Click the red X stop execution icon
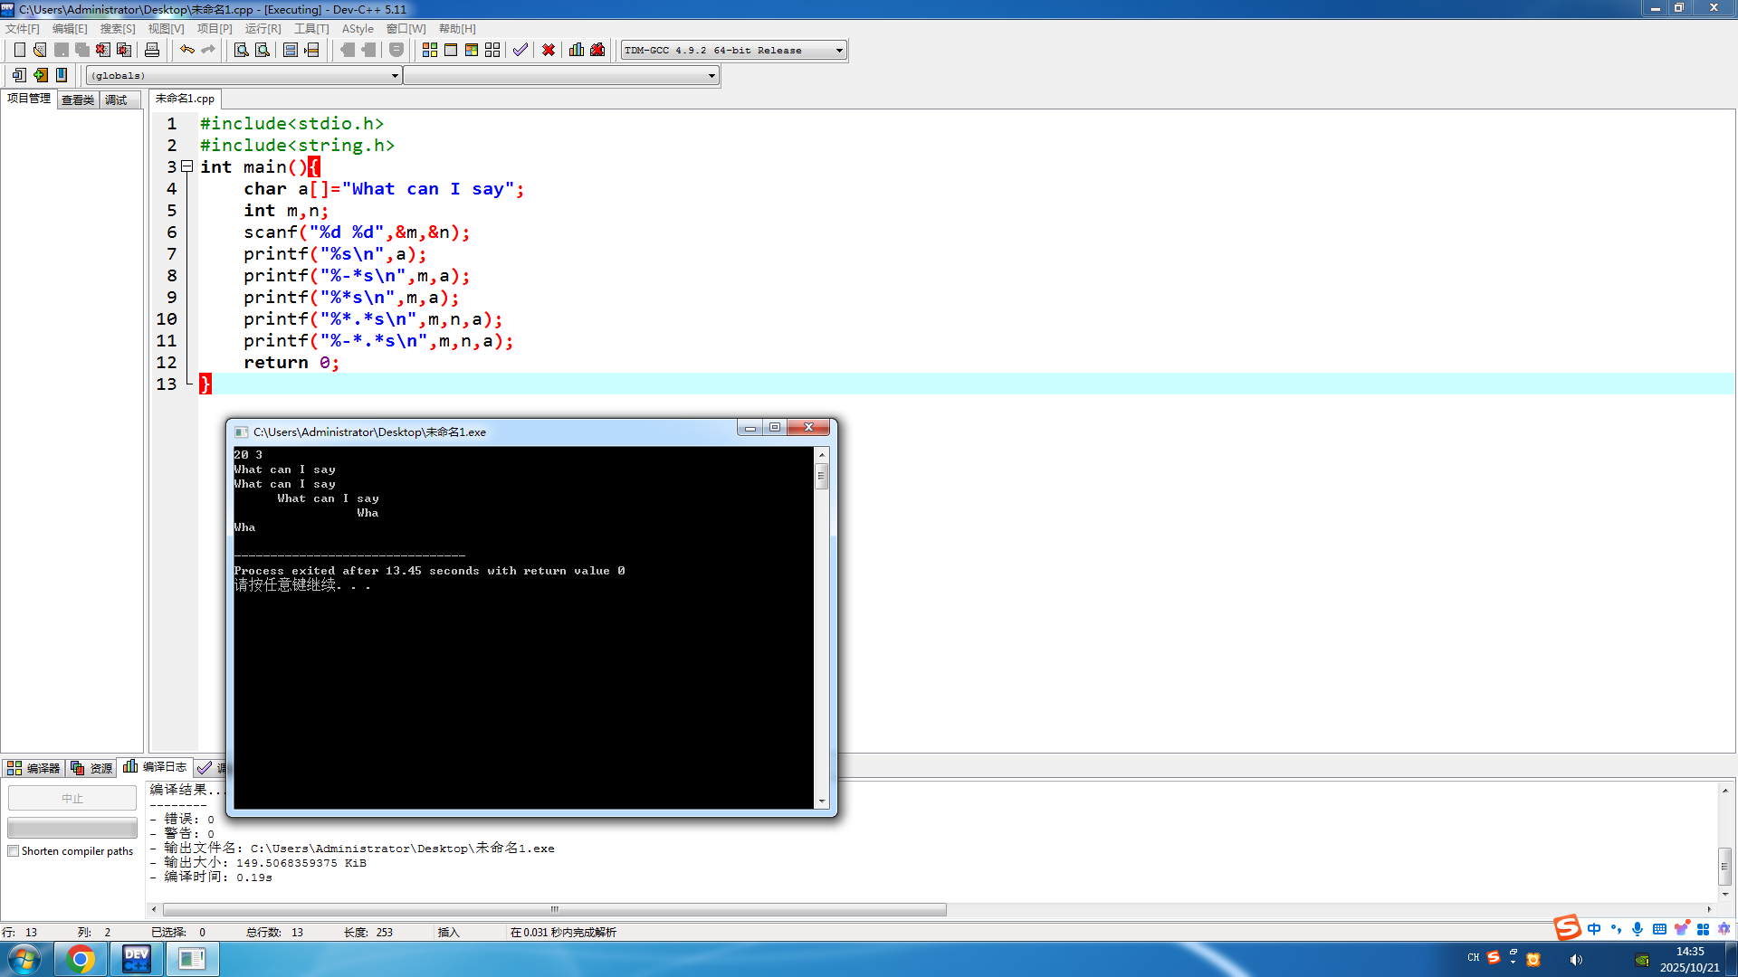Screen dimensions: 1738x977 (x=549, y=50)
